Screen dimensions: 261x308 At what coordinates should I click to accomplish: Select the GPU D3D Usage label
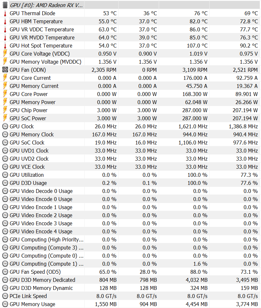point(28,183)
